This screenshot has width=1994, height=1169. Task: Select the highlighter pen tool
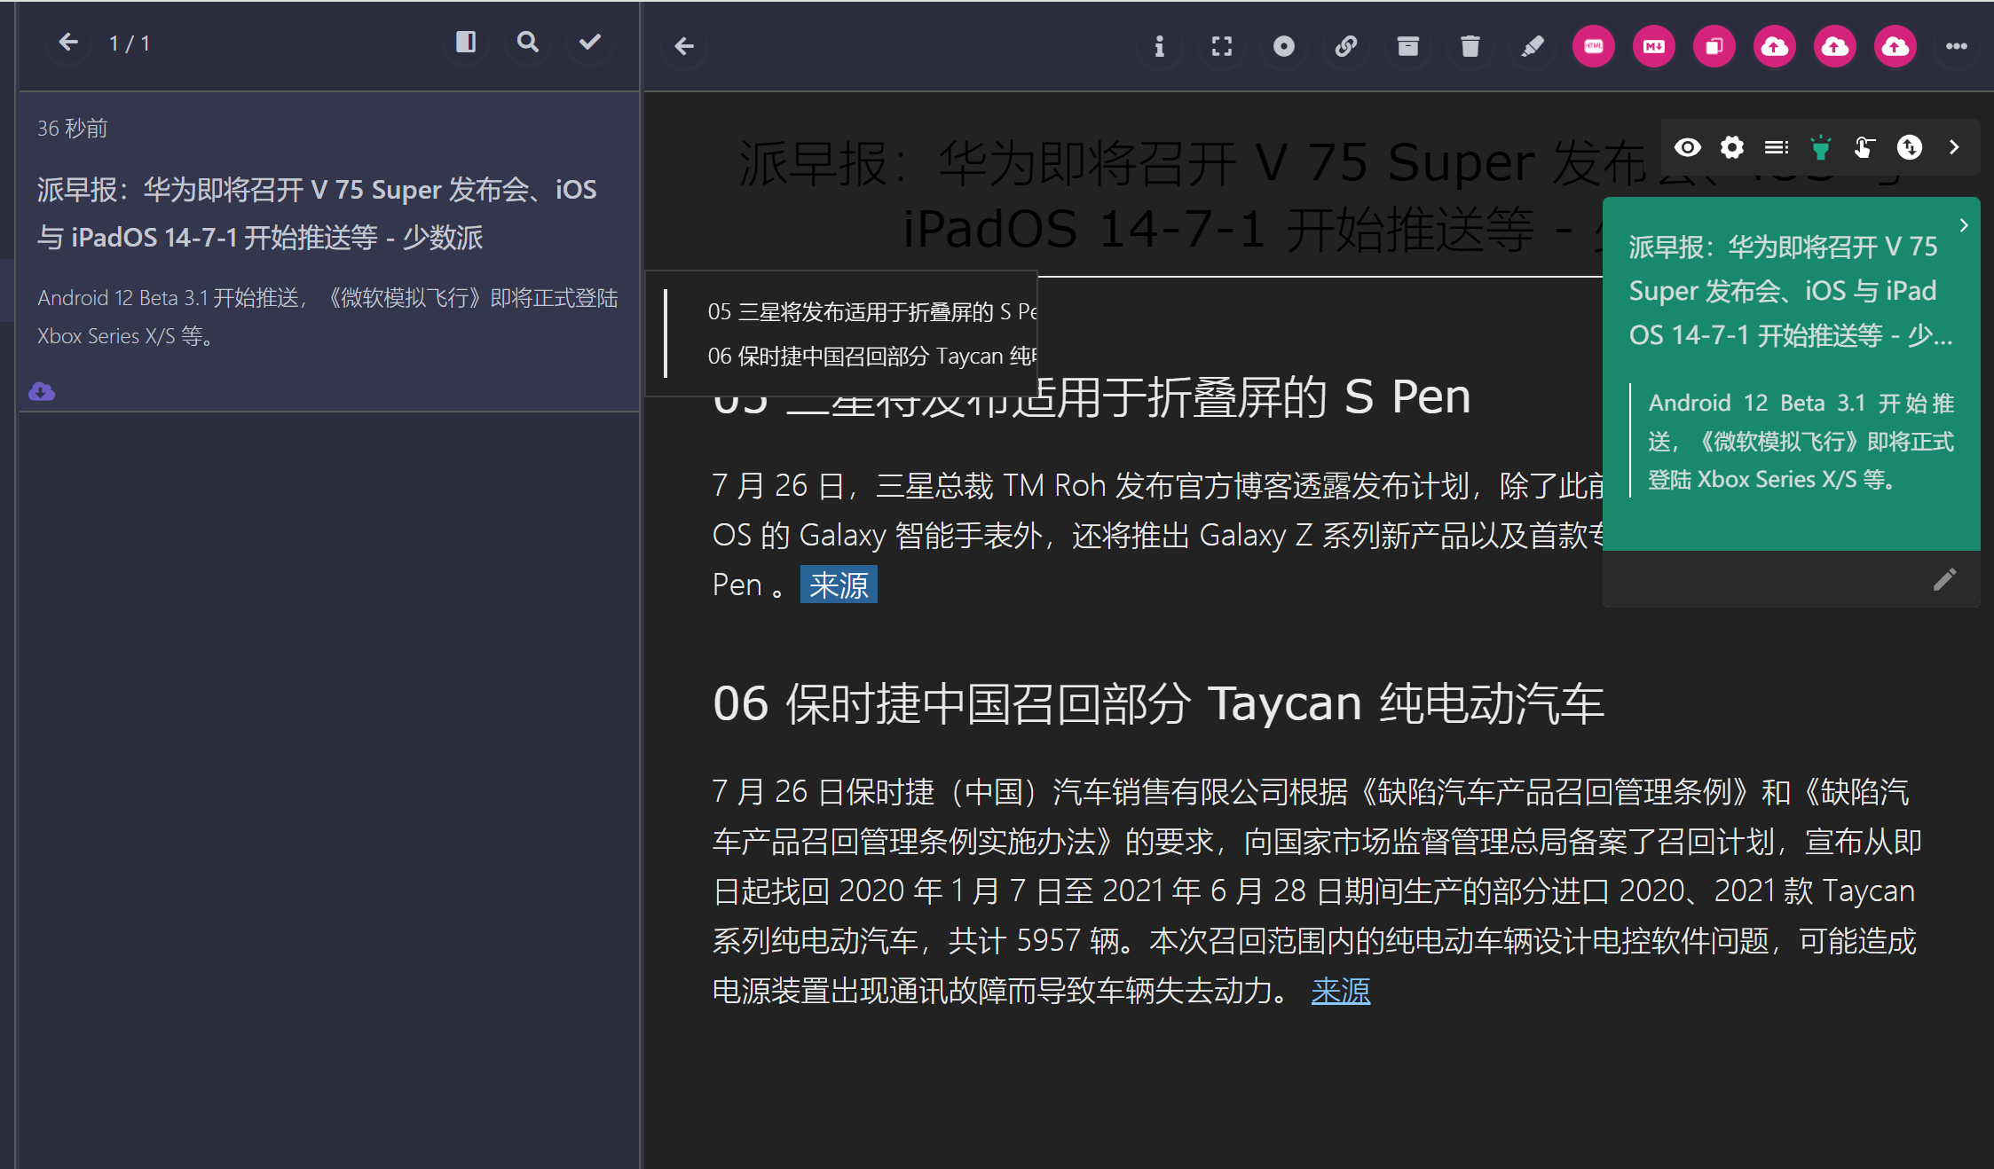pos(1533,48)
